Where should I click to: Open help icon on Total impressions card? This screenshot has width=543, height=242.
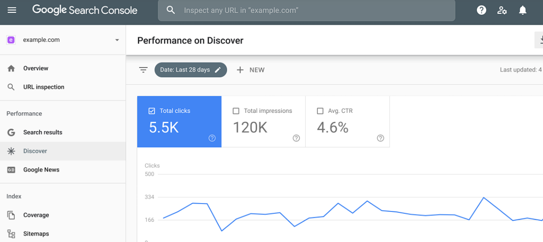(297, 138)
